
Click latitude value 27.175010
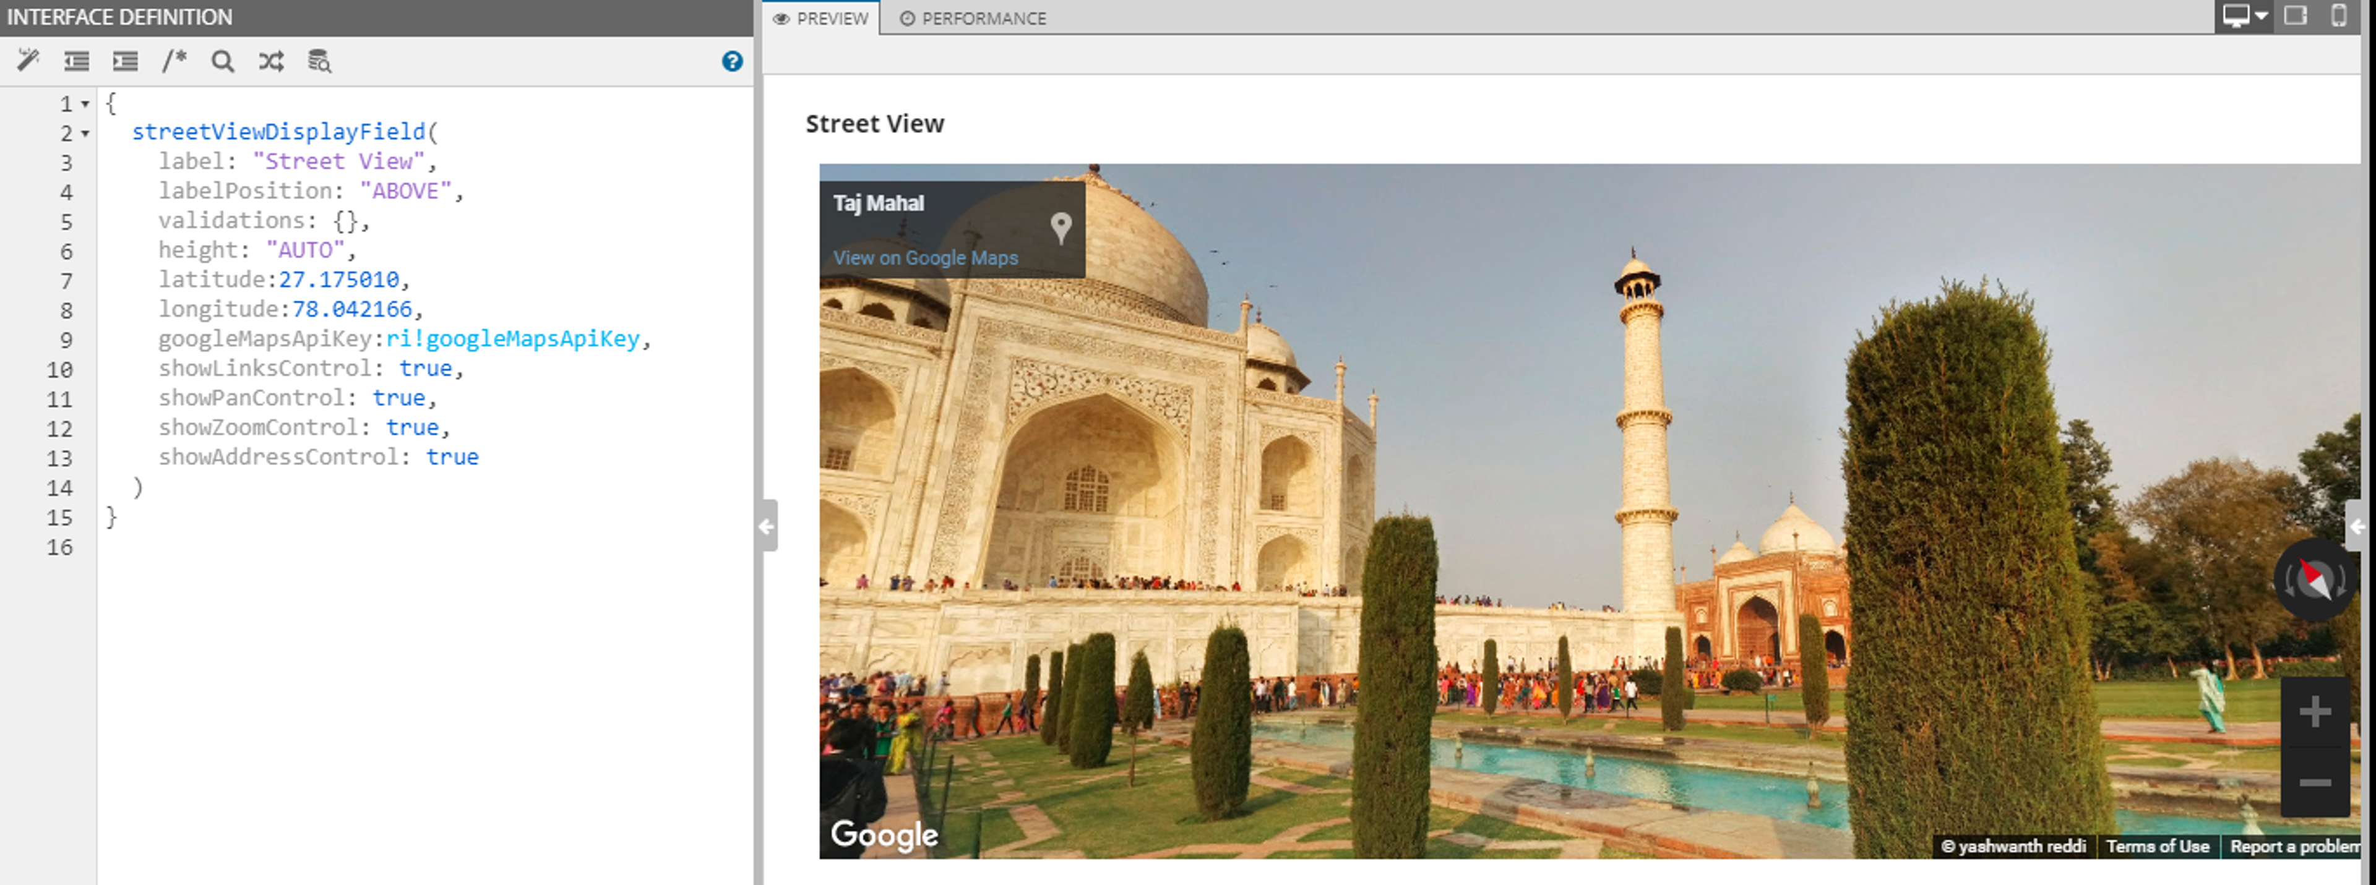coord(338,280)
